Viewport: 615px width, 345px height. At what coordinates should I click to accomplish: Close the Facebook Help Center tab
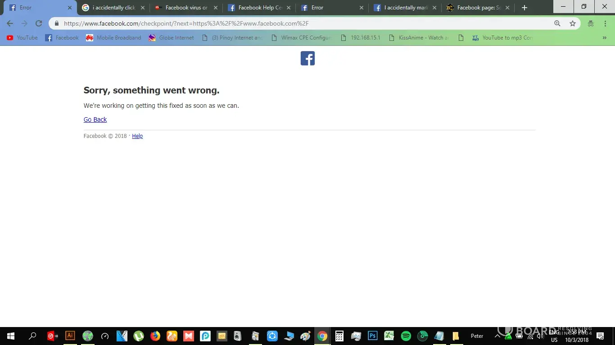pos(289,8)
